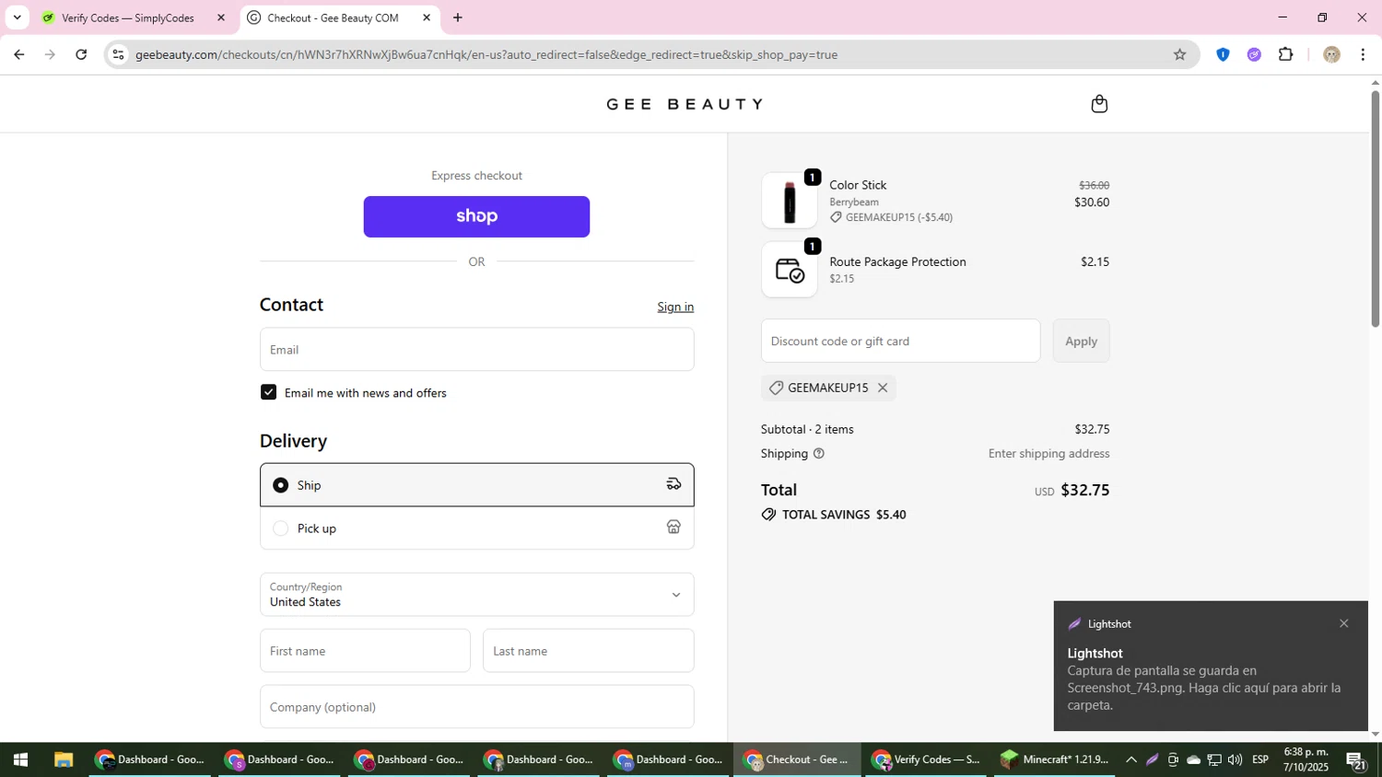Open File Explorer from the taskbar
1382x777 pixels.
pos(63,760)
